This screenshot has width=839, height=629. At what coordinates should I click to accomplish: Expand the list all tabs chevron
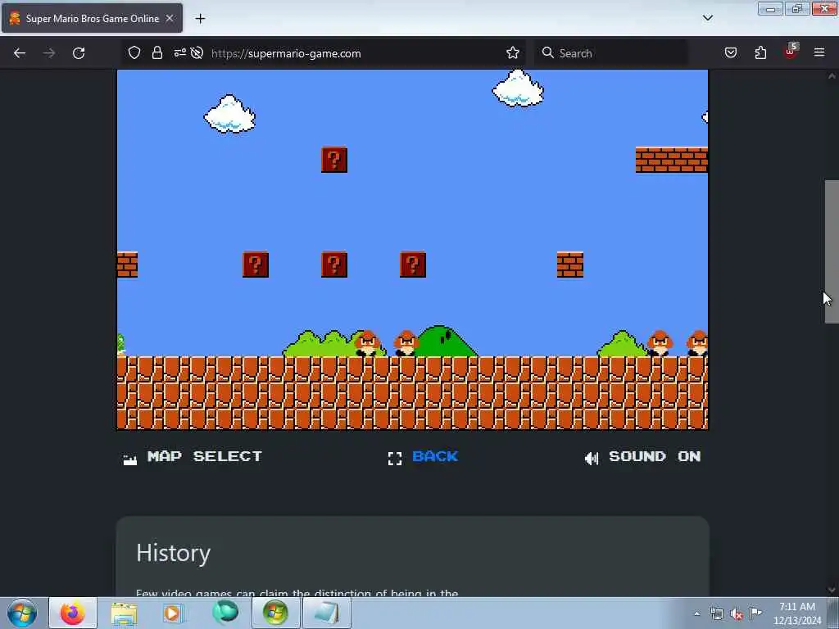[708, 18]
